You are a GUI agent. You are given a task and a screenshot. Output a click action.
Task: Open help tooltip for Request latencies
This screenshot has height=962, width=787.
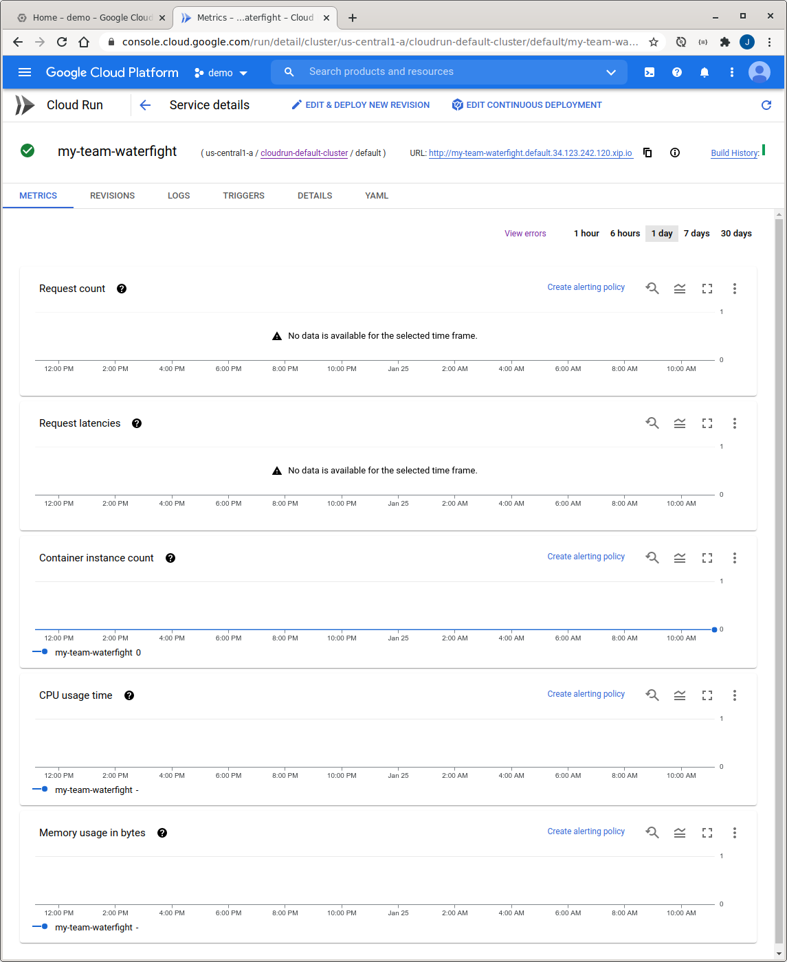137,423
